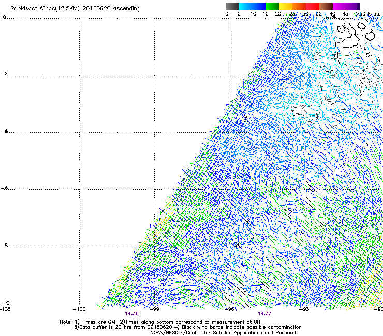Click the 'Times are GMT' note line
Viewport: 383px width, 336px height.
(160, 322)
